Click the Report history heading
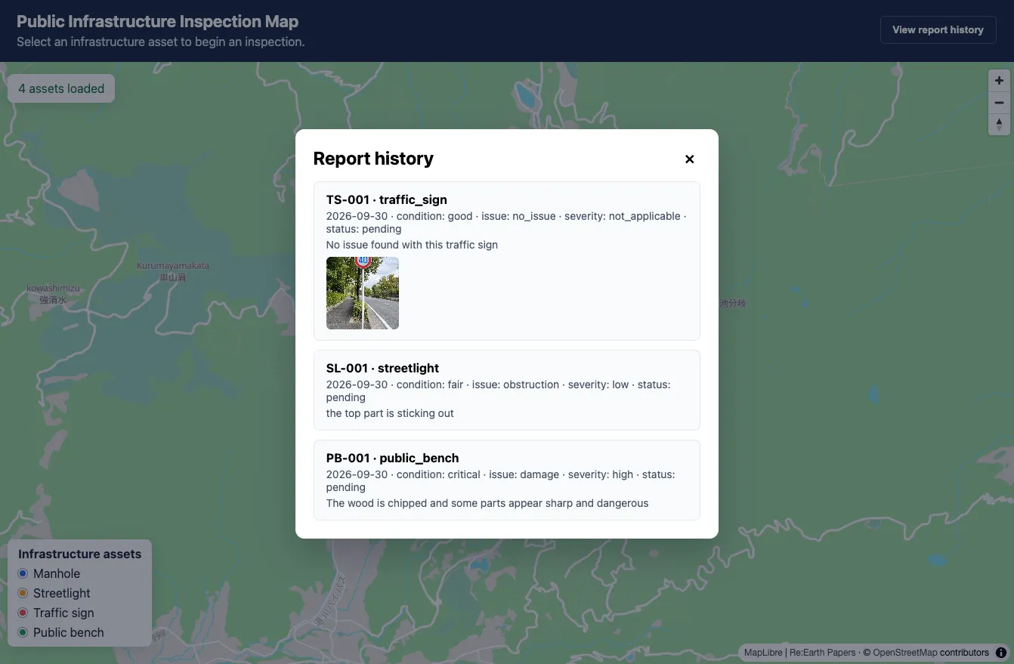This screenshot has height=664, width=1014. [x=373, y=159]
